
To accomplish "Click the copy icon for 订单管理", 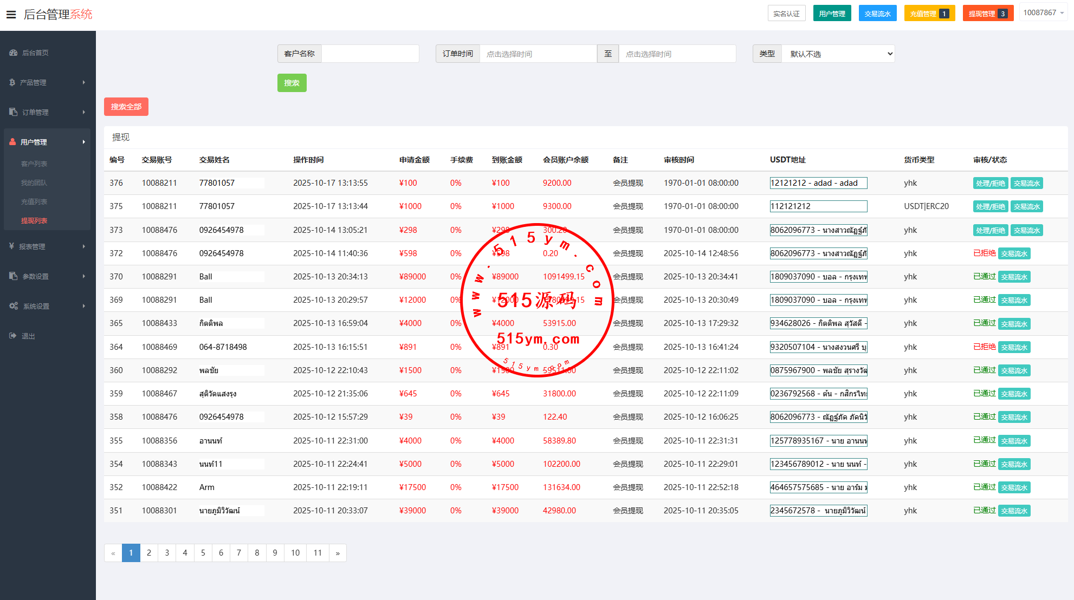I will [14, 112].
